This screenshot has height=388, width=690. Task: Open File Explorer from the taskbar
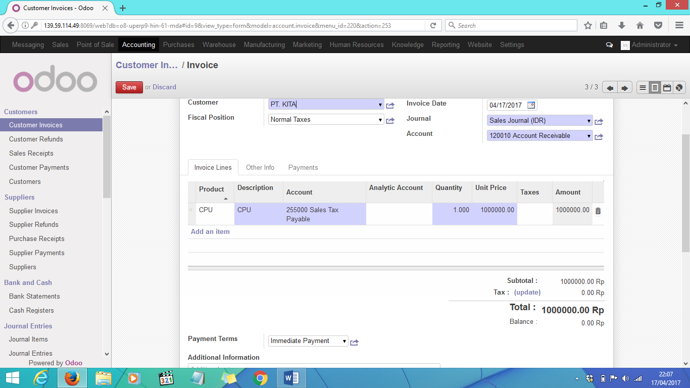(104, 378)
